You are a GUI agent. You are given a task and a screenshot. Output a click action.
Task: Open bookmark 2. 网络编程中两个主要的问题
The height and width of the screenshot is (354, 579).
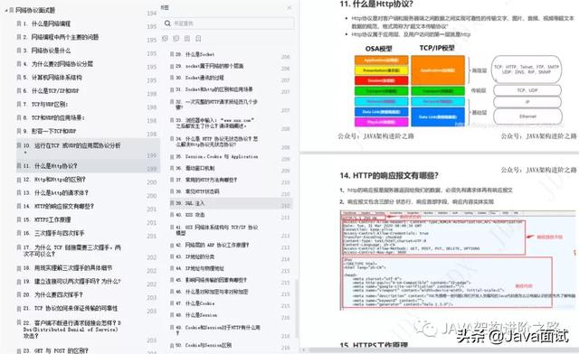click(x=61, y=37)
